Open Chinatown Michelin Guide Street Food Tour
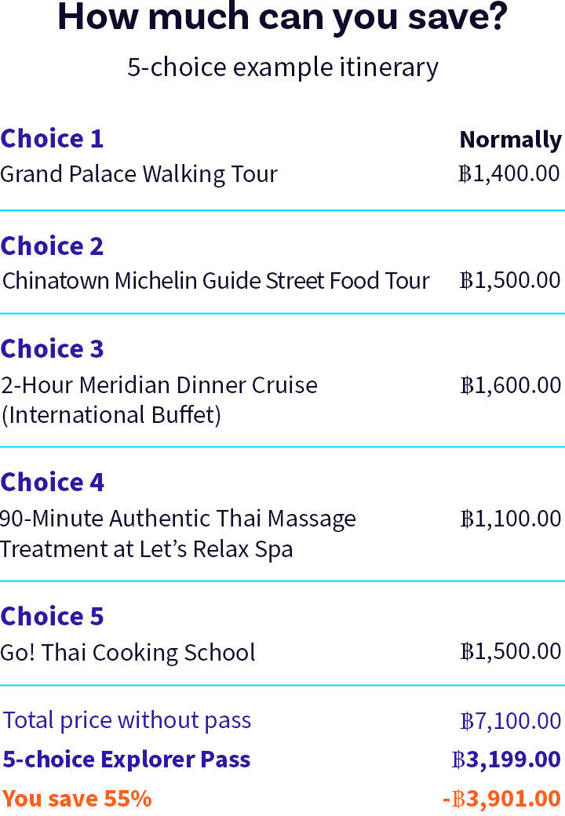Viewport: 565px width, 816px height. click(216, 281)
